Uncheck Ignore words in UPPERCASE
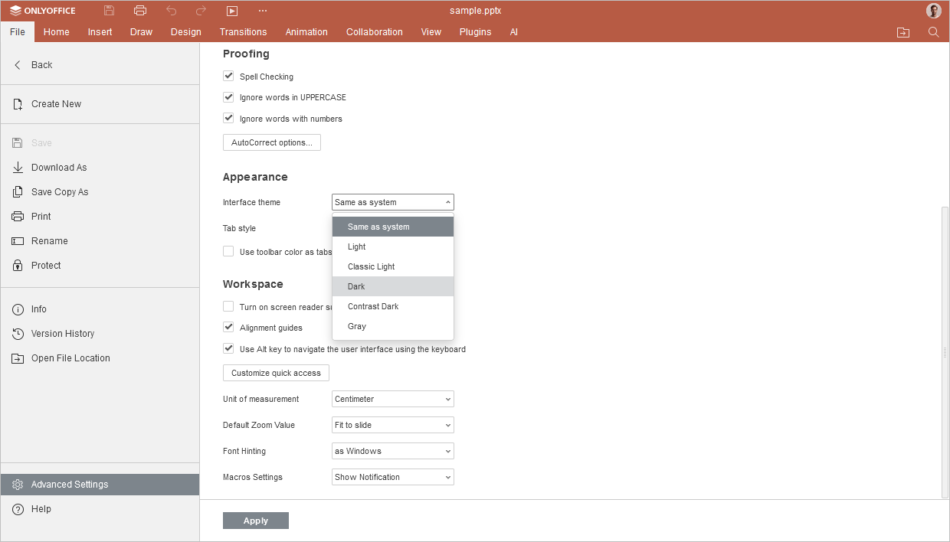 [228, 97]
